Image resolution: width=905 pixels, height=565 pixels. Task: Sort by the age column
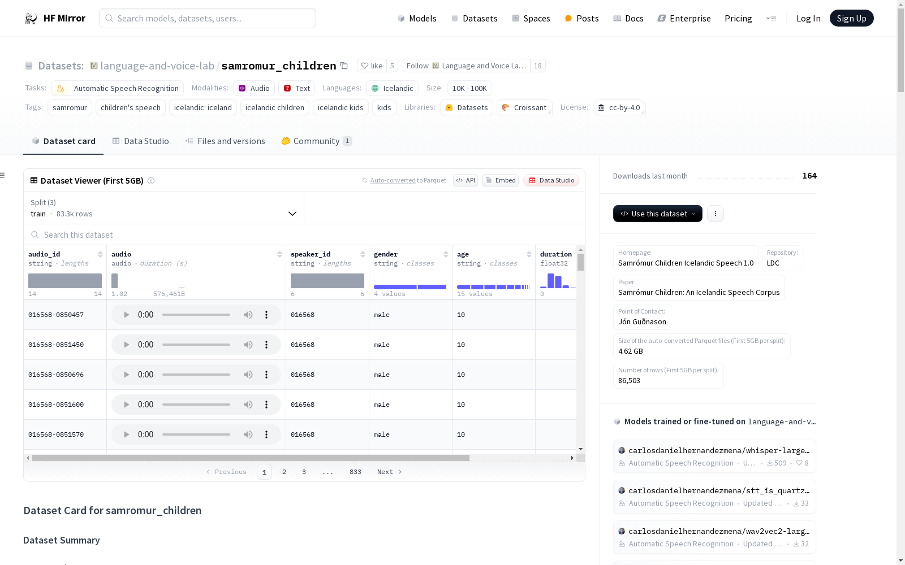[x=529, y=254]
